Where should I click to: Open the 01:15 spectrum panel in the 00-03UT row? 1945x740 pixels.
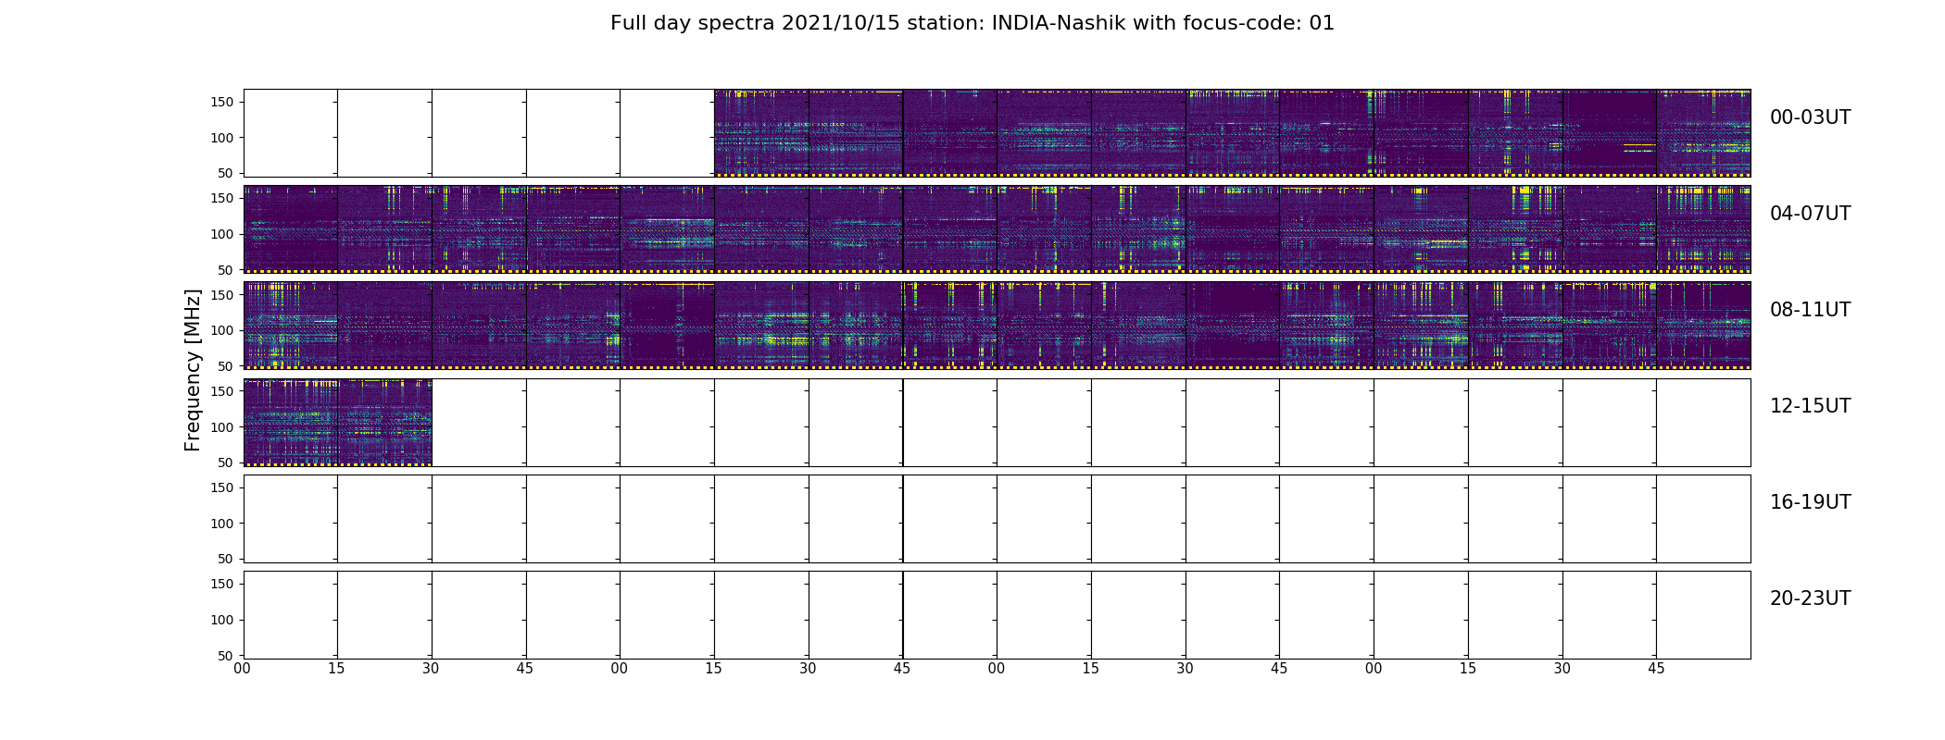click(761, 133)
